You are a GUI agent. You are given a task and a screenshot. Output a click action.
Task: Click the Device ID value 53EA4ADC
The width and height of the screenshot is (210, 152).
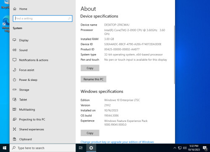(x=133, y=44)
